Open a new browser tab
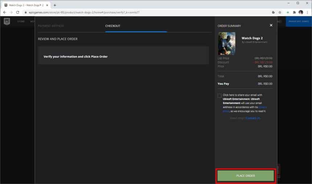This screenshot has width=312, height=184. (x=55, y=5)
